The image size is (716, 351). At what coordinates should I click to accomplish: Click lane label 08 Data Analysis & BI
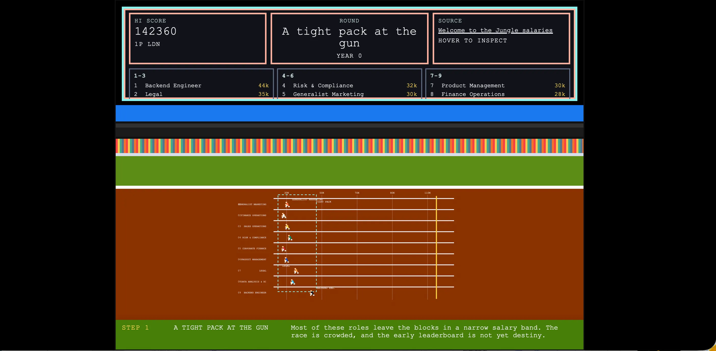(x=252, y=281)
